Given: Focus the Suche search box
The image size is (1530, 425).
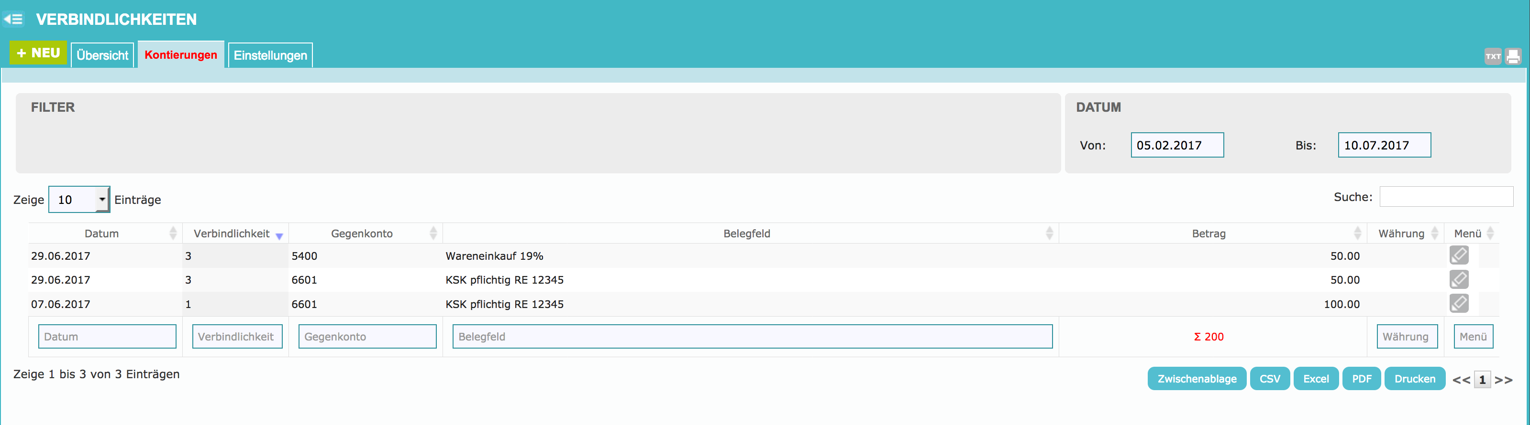Looking at the screenshot, I should (1446, 197).
